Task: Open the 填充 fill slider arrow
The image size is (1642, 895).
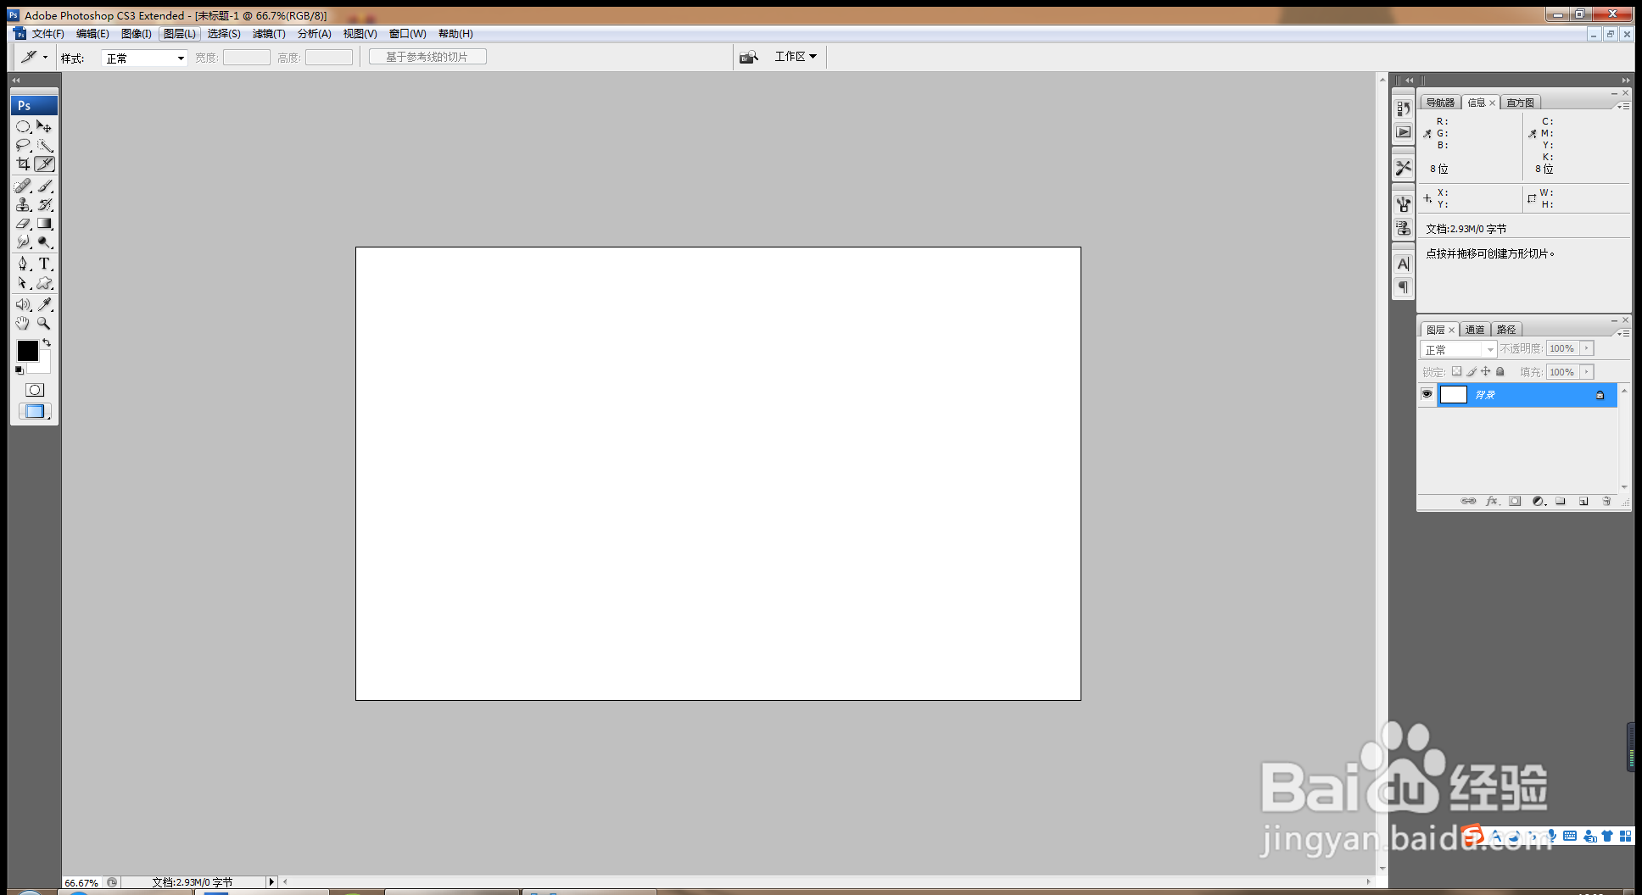Action: pos(1587,372)
